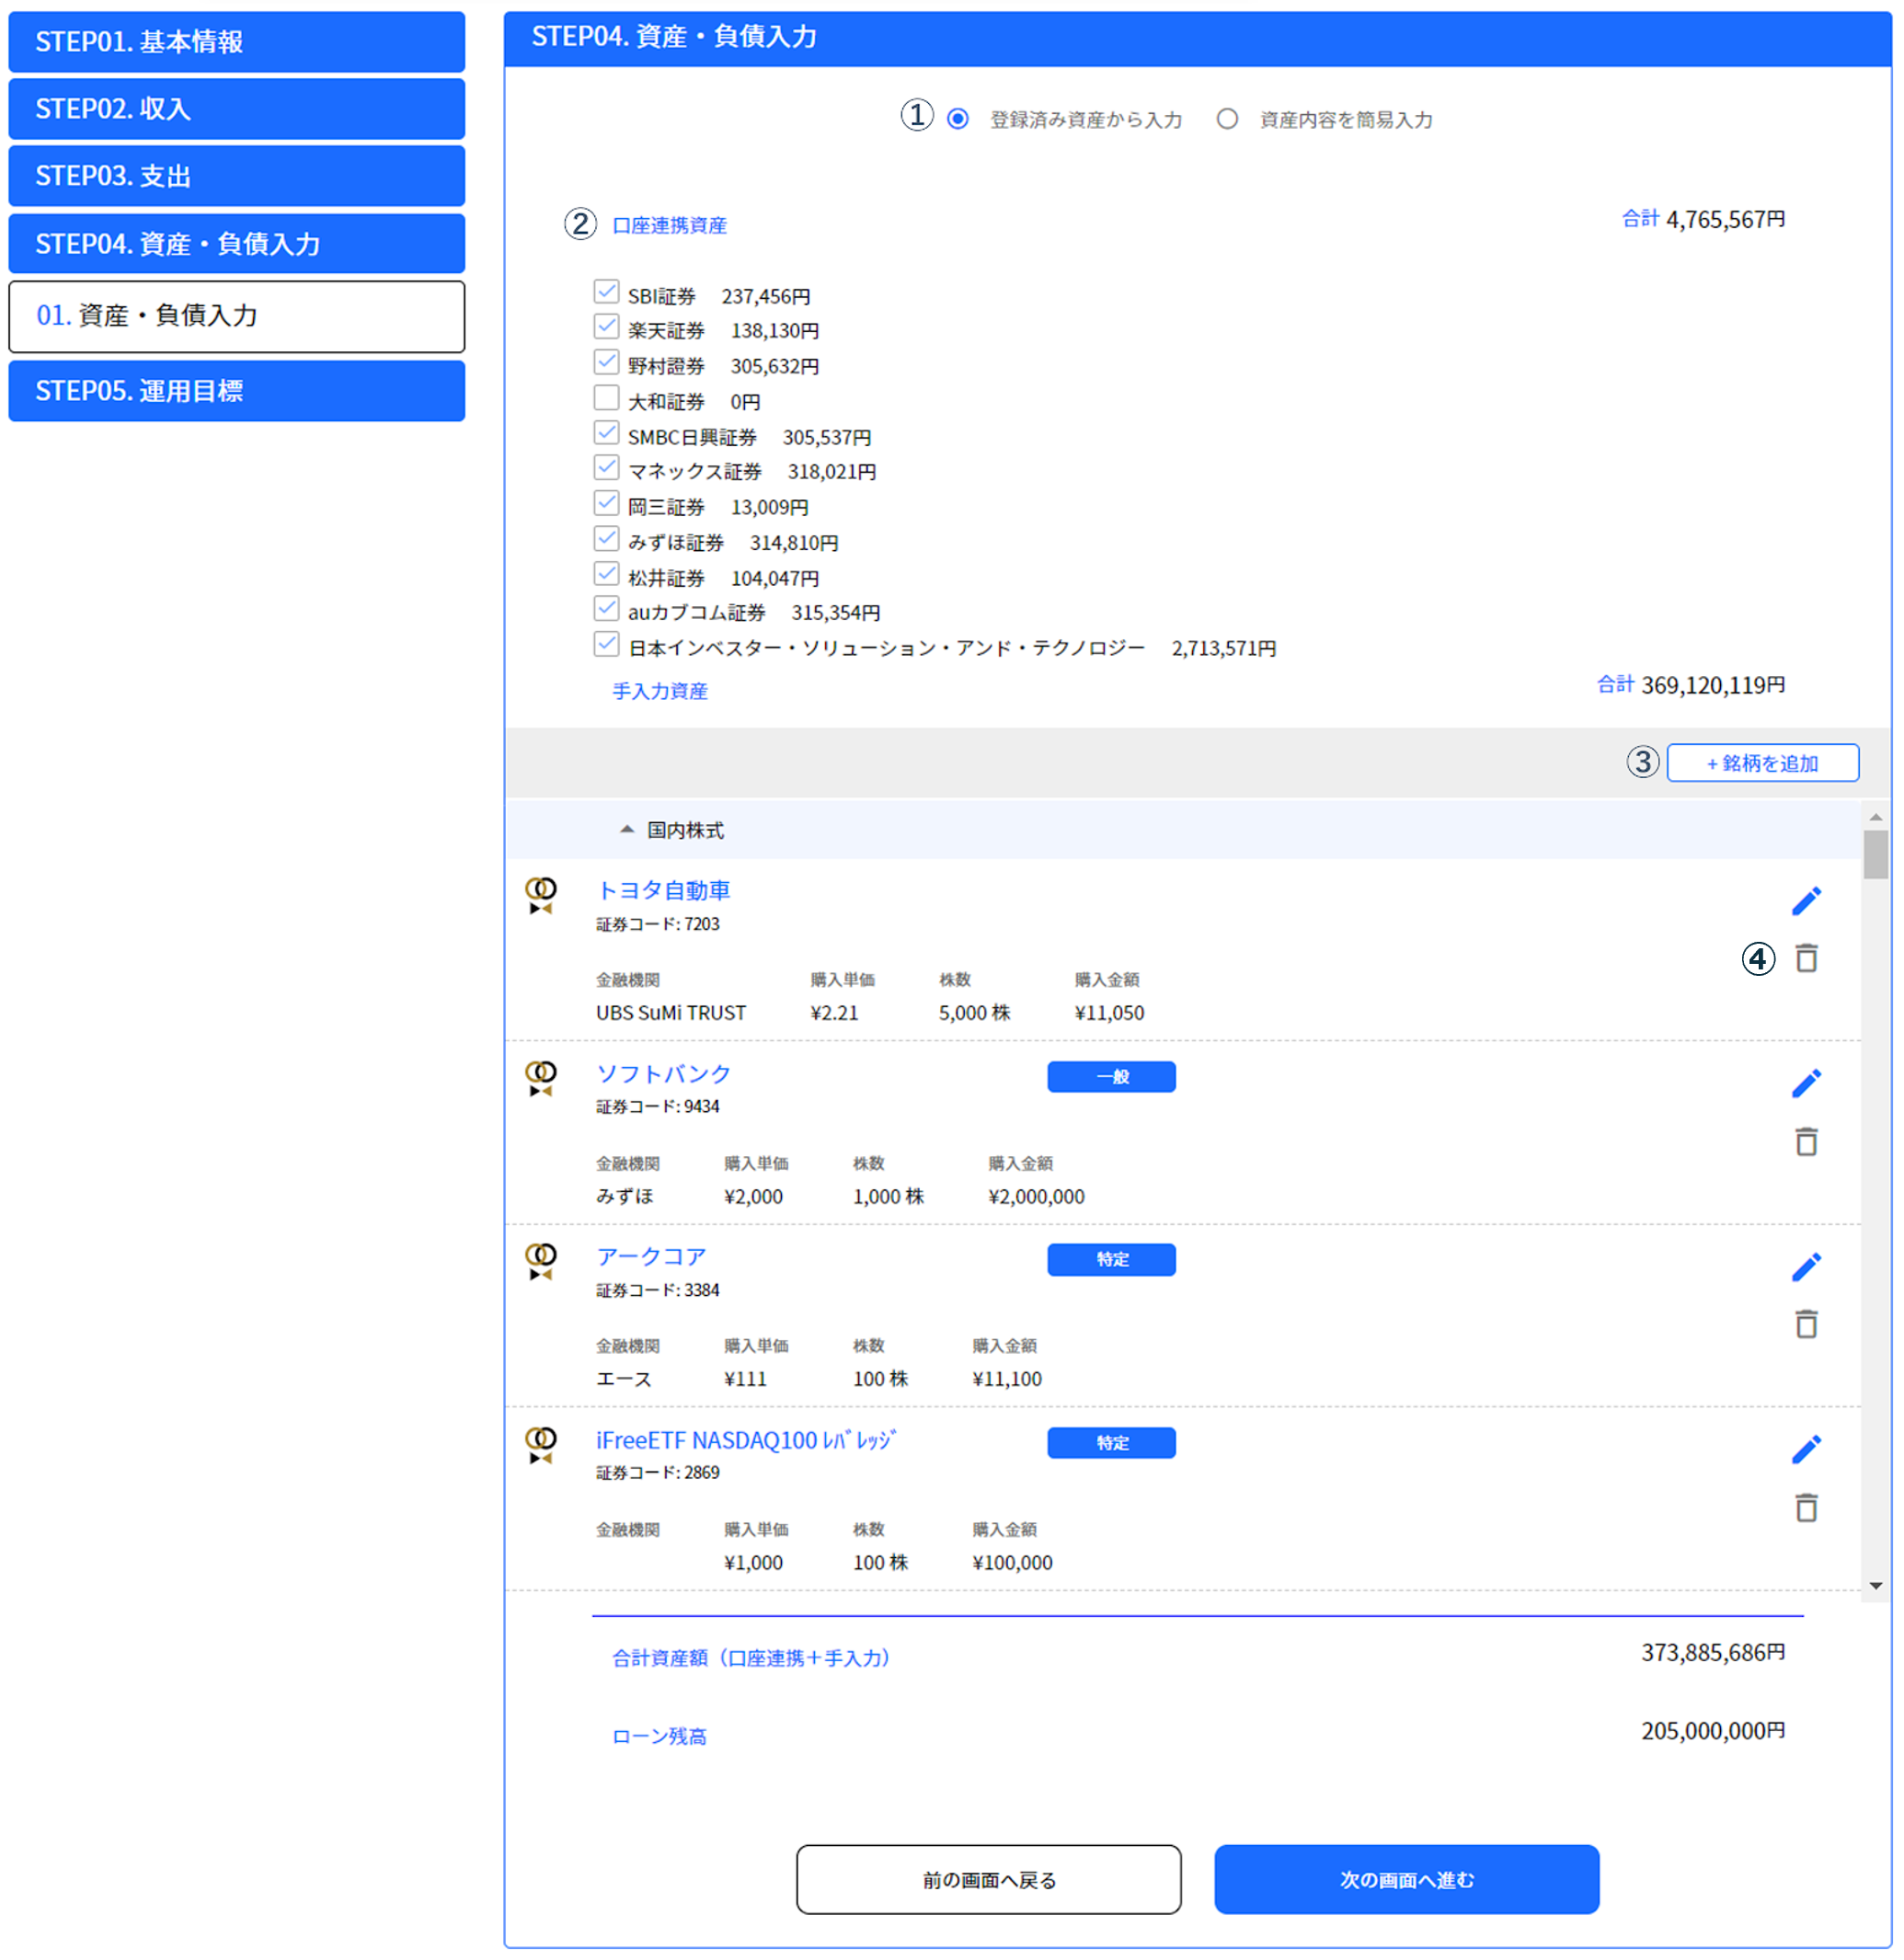Delete the ソフトバンク holding via trash icon
This screenshot has height=1960, width=1904.
click(x=1806, y=1142)
